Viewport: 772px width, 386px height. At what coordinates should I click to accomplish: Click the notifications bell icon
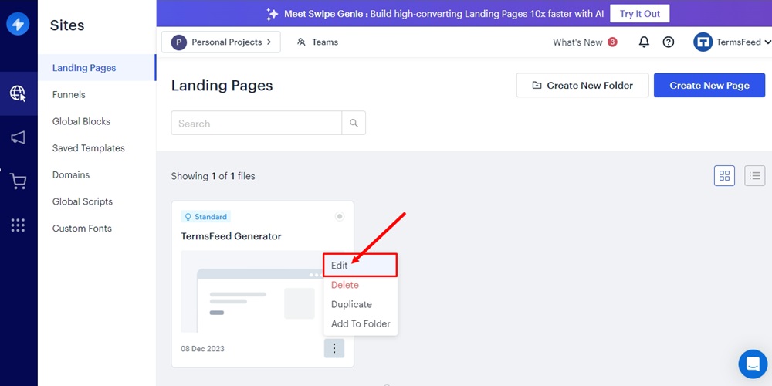point(644,42)
